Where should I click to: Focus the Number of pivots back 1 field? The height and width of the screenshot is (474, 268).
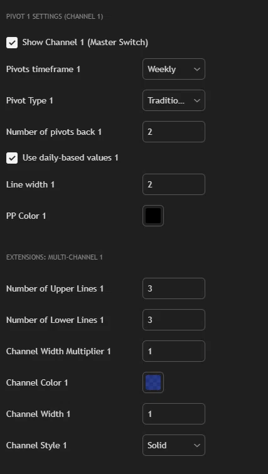(174, 132)
